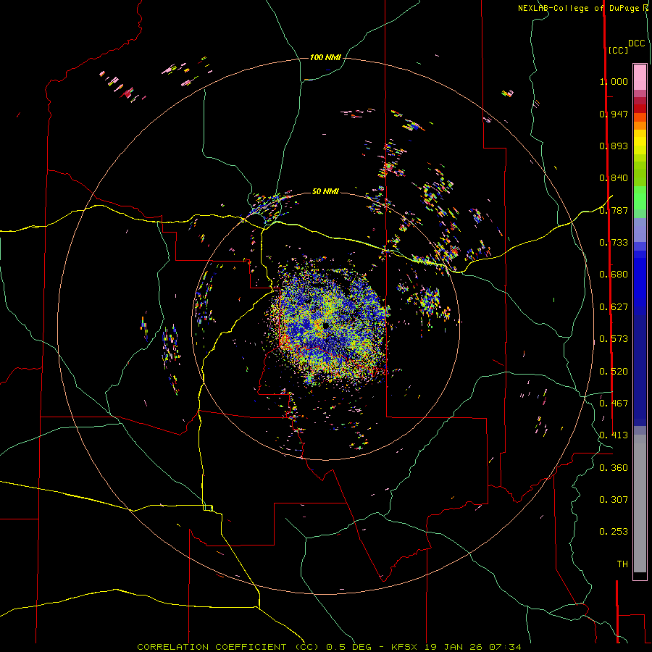Pick the red segment of the color bar

pos(640,109)
